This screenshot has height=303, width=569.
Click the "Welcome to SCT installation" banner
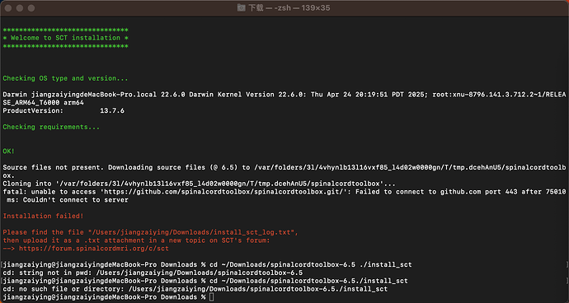tap(65, 38)
